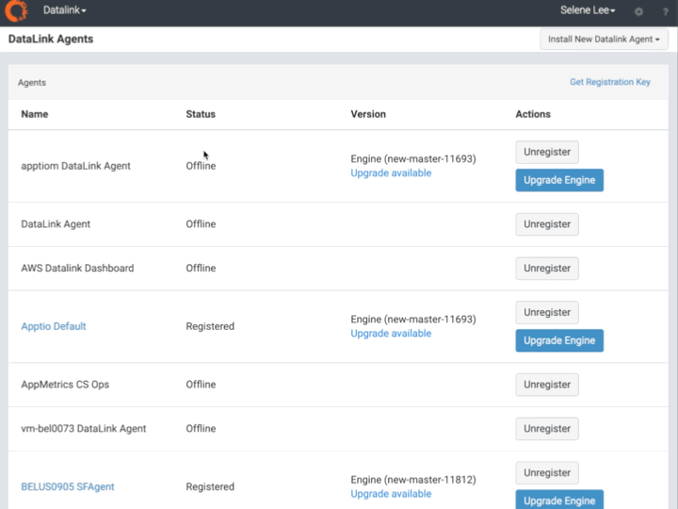The width and height of the screenshot is (678, 509).
Task: Unregister the apptiom DataLink Agent
Action: click(547, 152)
